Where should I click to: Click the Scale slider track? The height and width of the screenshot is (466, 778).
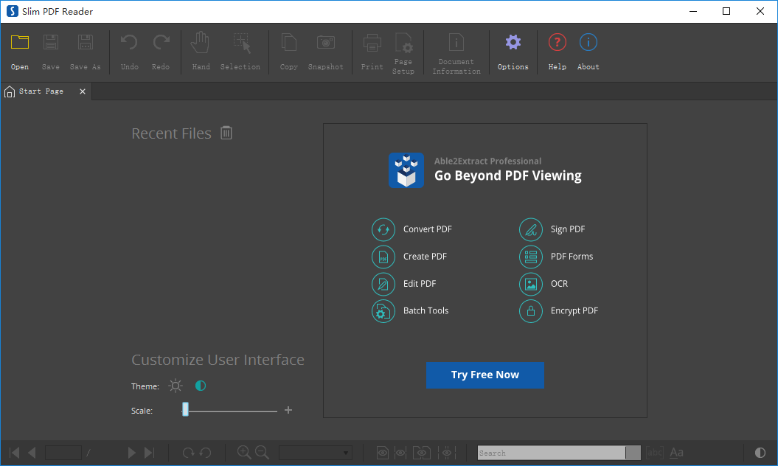point(231,411)
